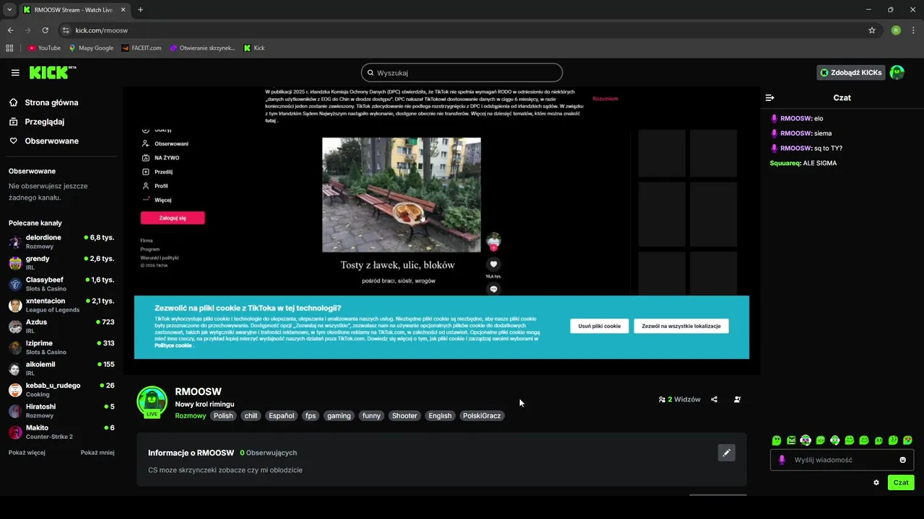Click the share stream icon
This screenshot has width=924, height=519.
(x=714, y=399)
